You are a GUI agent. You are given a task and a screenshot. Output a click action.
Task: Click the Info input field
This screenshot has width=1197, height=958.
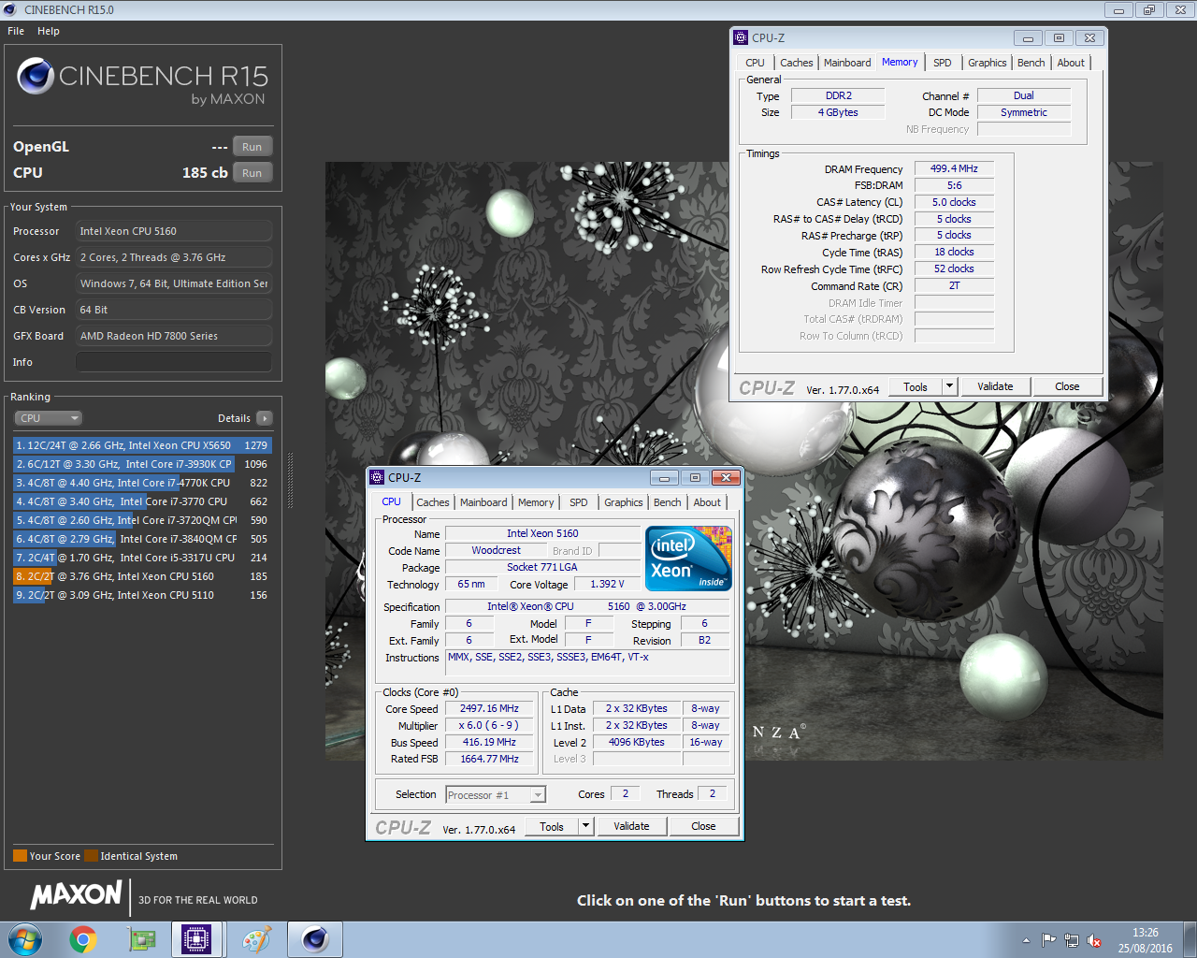tap(174, 362)
